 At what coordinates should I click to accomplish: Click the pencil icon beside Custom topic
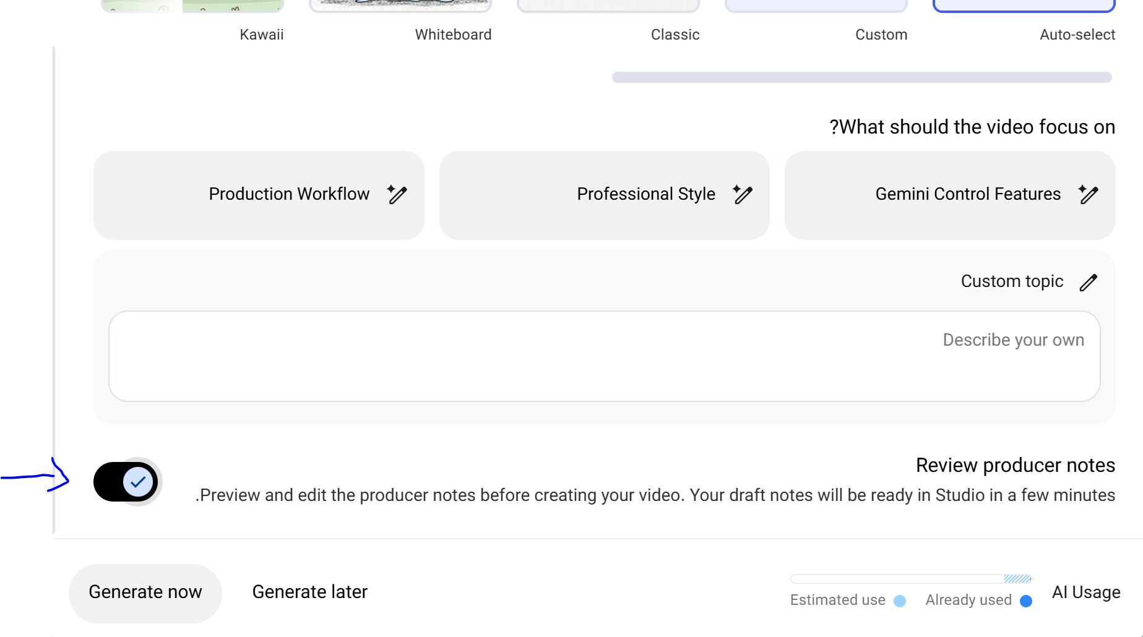(1089, 283)
